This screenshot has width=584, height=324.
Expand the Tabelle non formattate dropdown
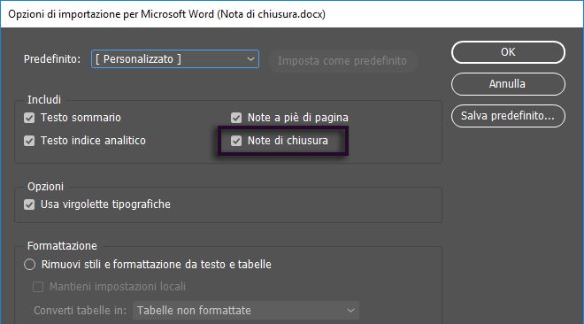click(246, 310)
